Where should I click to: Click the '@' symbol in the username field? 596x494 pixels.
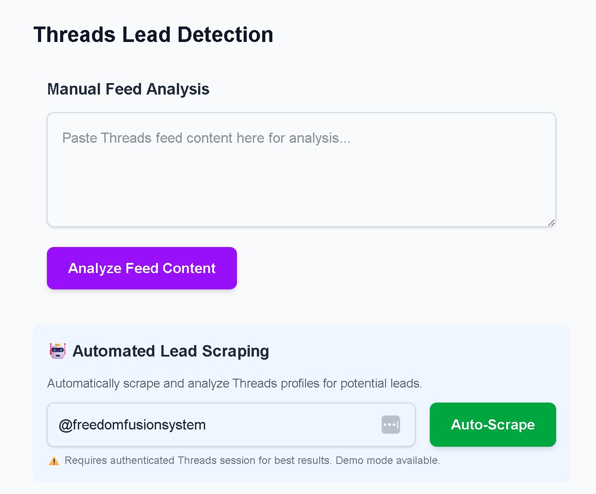65,425
